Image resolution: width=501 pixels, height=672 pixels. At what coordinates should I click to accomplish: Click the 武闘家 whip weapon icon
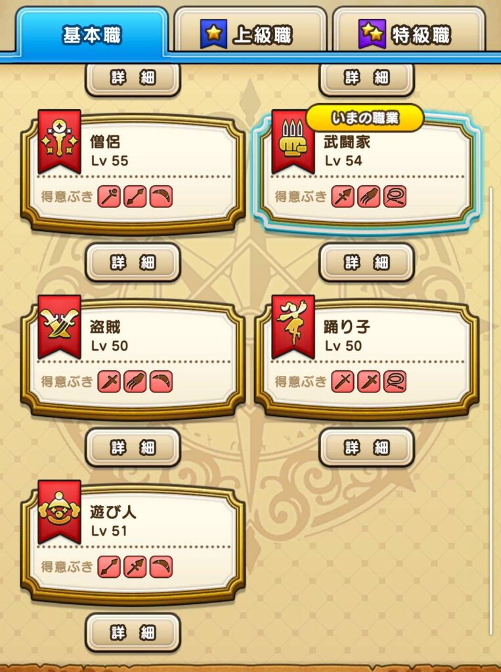pyautogui.click(x=395, y=197)
